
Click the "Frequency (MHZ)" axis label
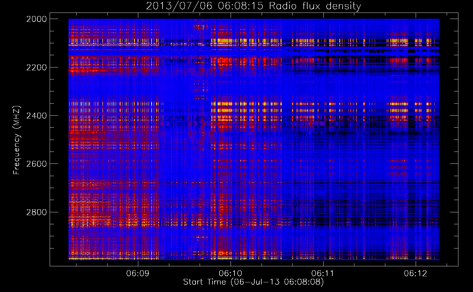[16, 140]
